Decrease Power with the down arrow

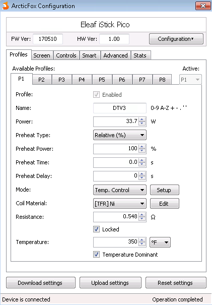[142, 124]
